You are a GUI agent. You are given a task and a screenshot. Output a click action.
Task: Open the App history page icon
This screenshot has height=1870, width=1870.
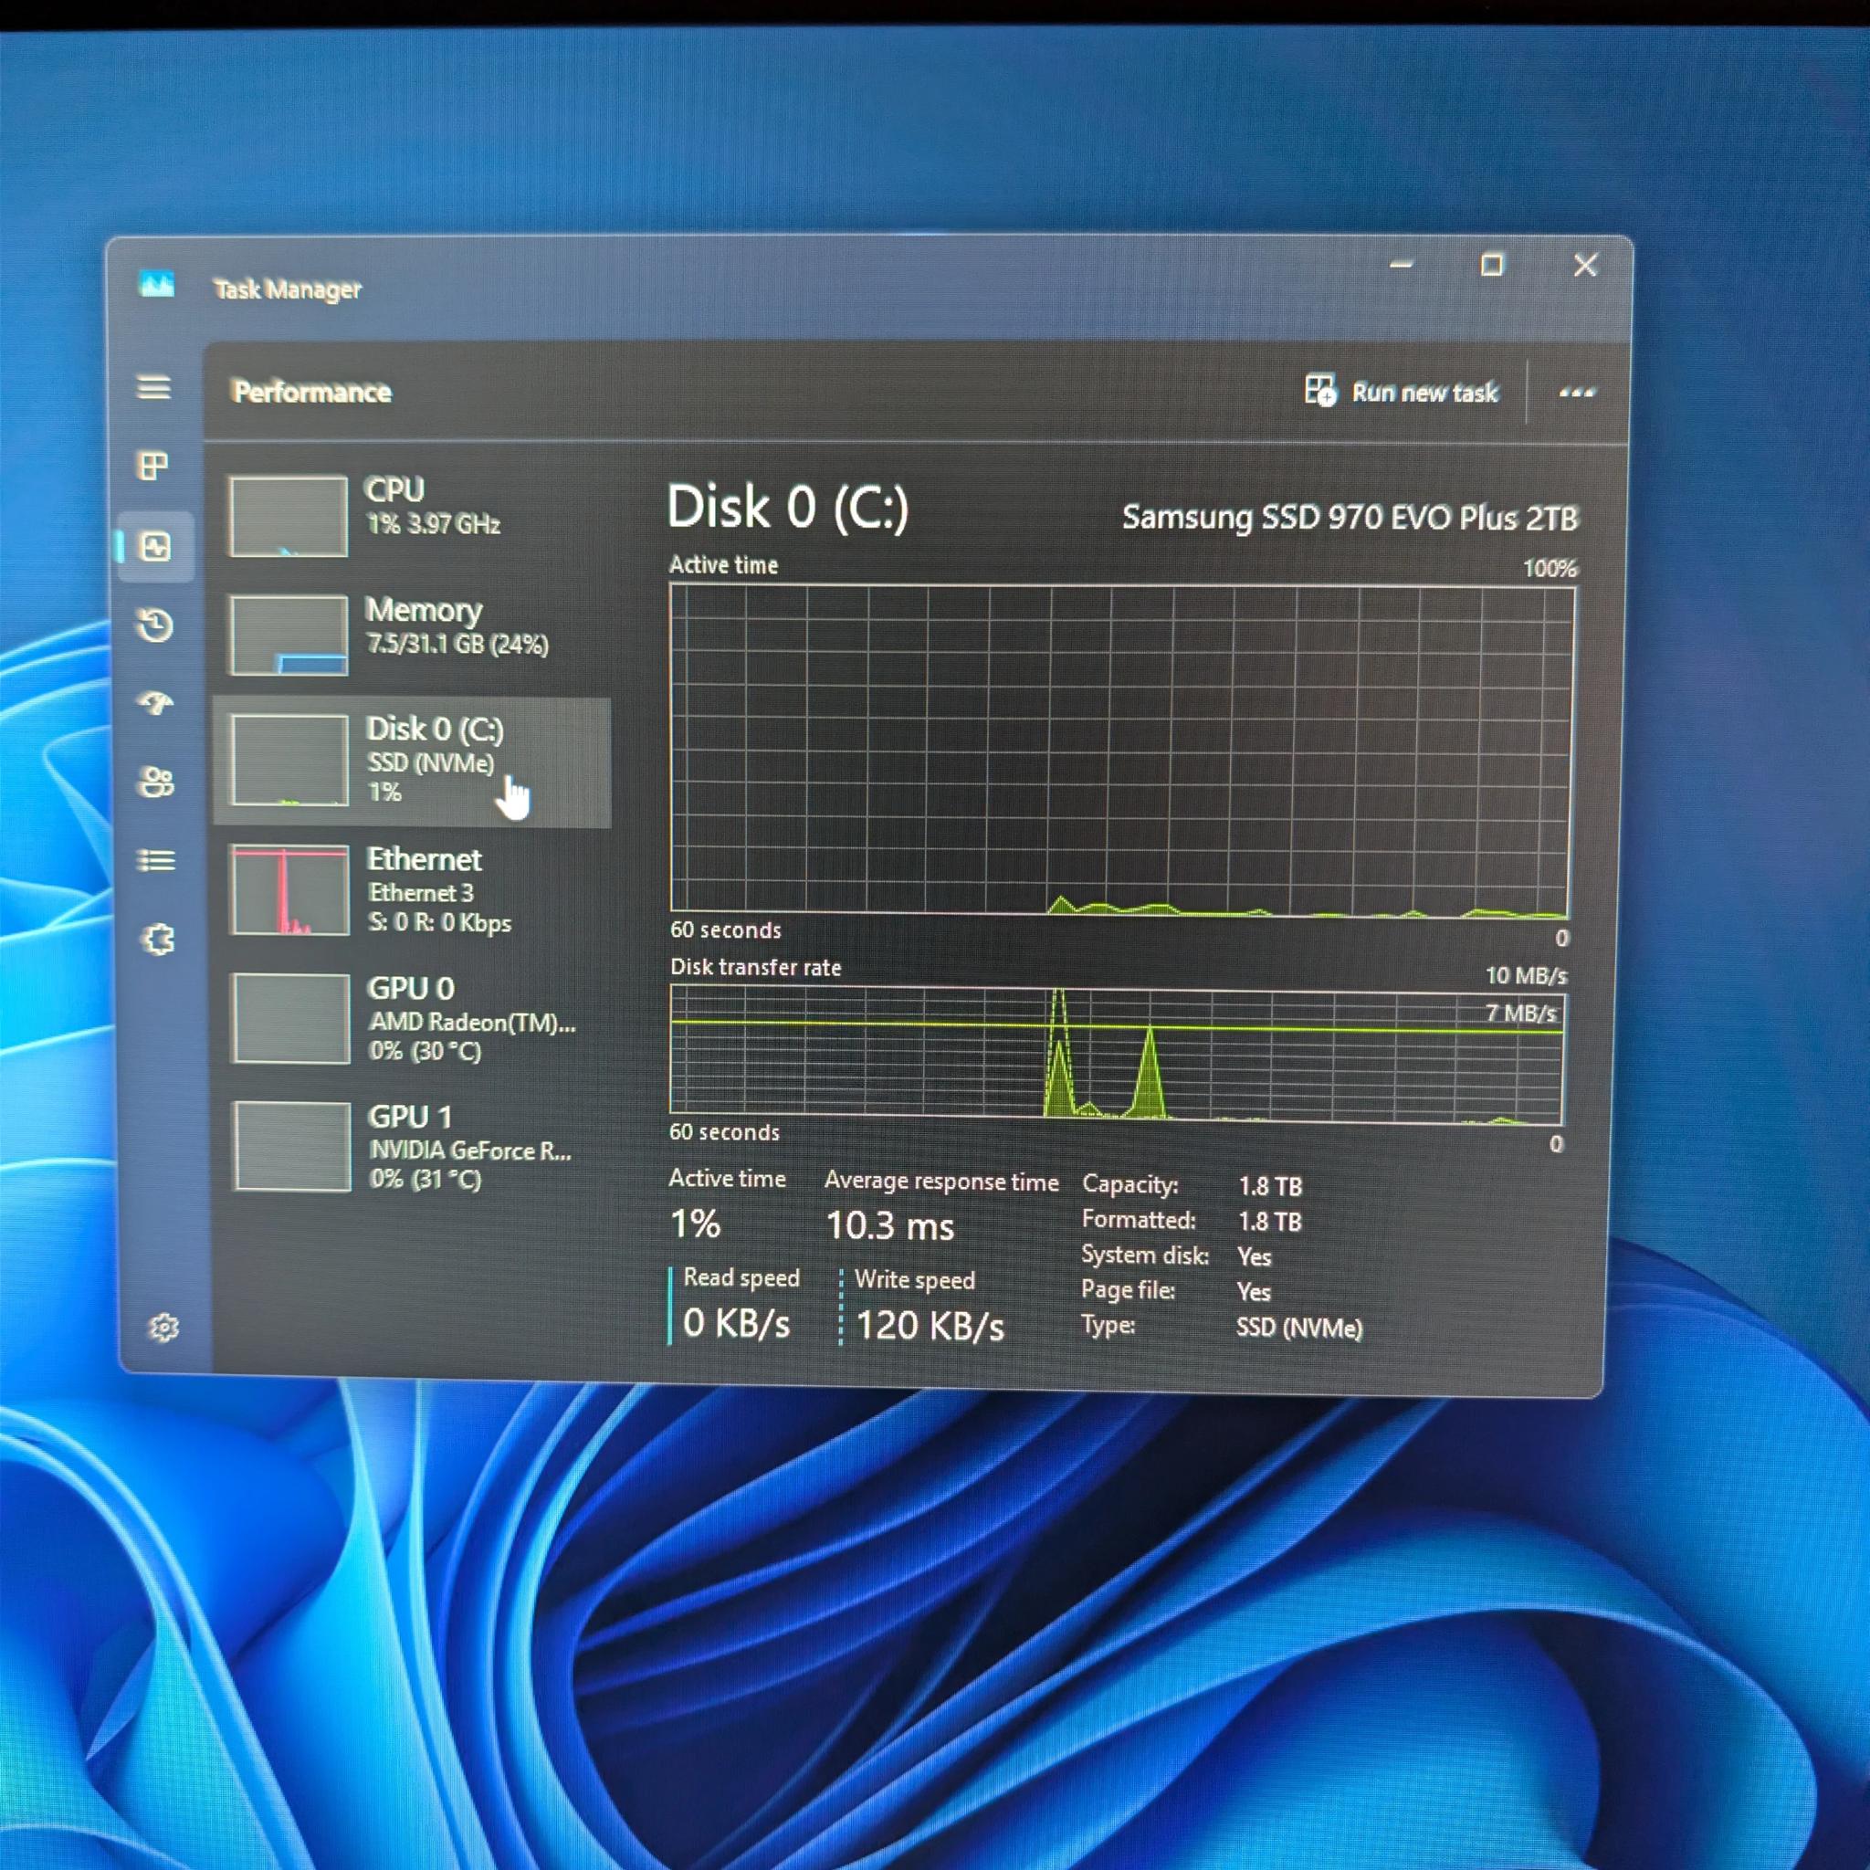click(155, 625)
